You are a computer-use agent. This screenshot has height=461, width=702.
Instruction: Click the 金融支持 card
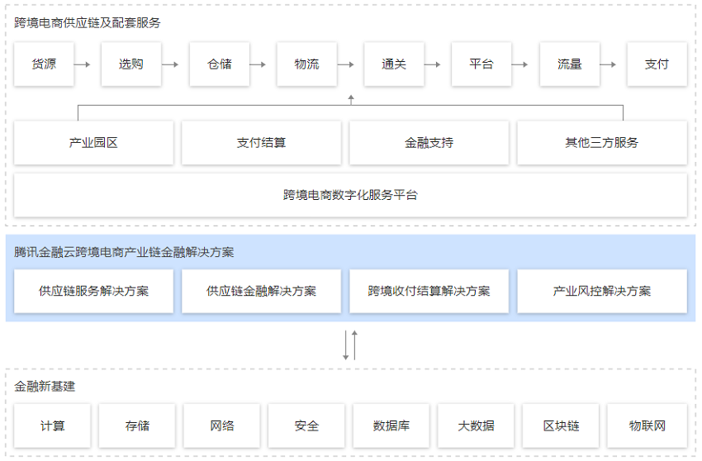click(429, 142)
